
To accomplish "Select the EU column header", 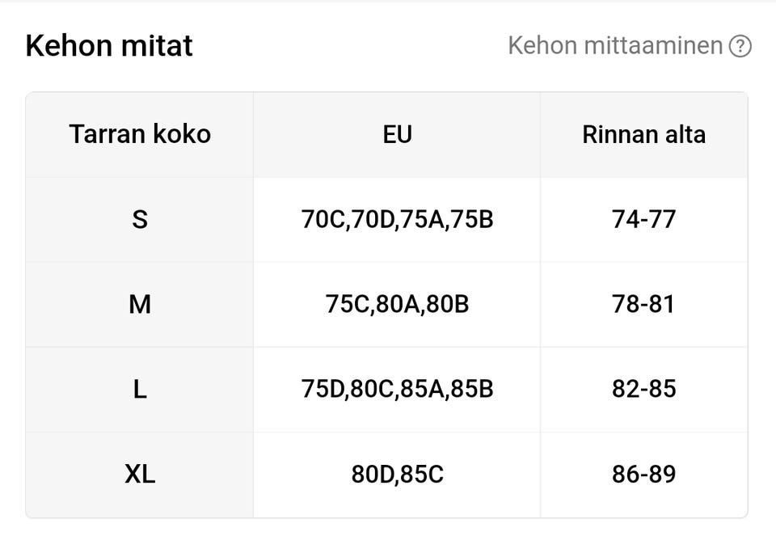I will coord(397,134).
